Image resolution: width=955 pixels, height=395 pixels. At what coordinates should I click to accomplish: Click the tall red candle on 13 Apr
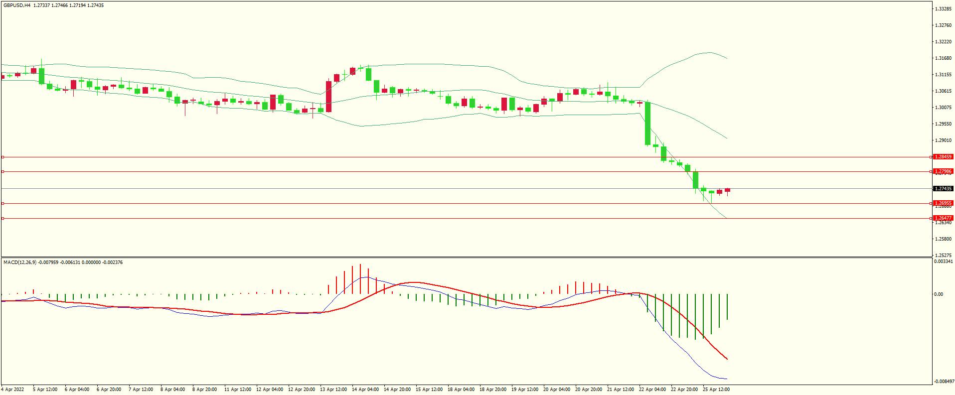coord(329,97)
